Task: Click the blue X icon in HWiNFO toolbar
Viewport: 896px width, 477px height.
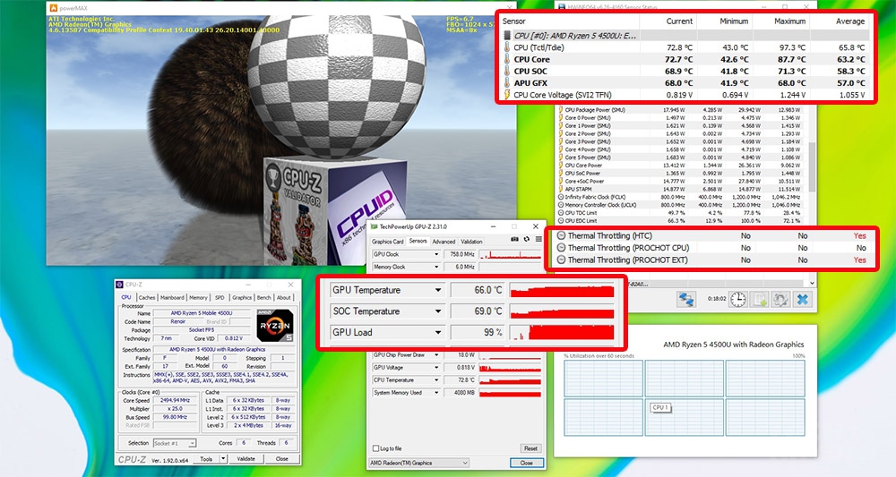Action: coord(803,299)
